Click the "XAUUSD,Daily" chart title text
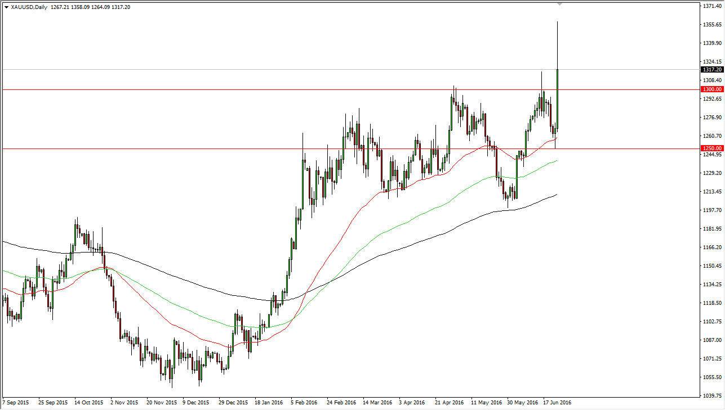The image size is (725, 410). pos(29,7)
